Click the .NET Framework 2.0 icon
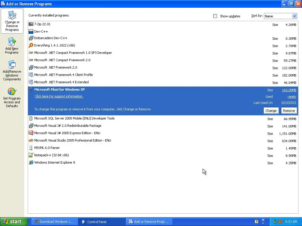Viewport: 302px width, 226px height. (31, 67)
